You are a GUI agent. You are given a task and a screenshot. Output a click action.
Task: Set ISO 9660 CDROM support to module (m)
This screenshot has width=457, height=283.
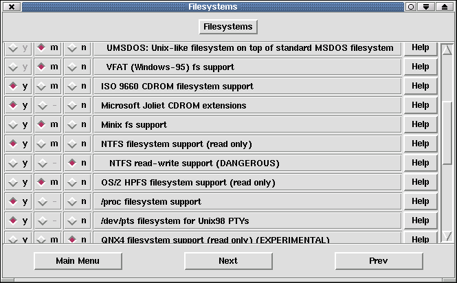47,87
